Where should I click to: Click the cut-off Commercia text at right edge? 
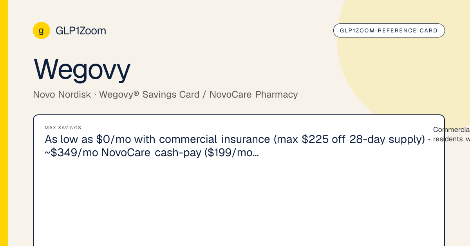point(451,130)
